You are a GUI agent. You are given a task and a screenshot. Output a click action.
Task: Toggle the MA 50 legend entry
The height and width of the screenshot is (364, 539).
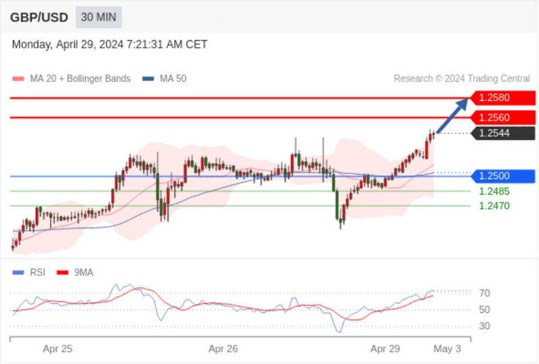[x=164, y=79]
